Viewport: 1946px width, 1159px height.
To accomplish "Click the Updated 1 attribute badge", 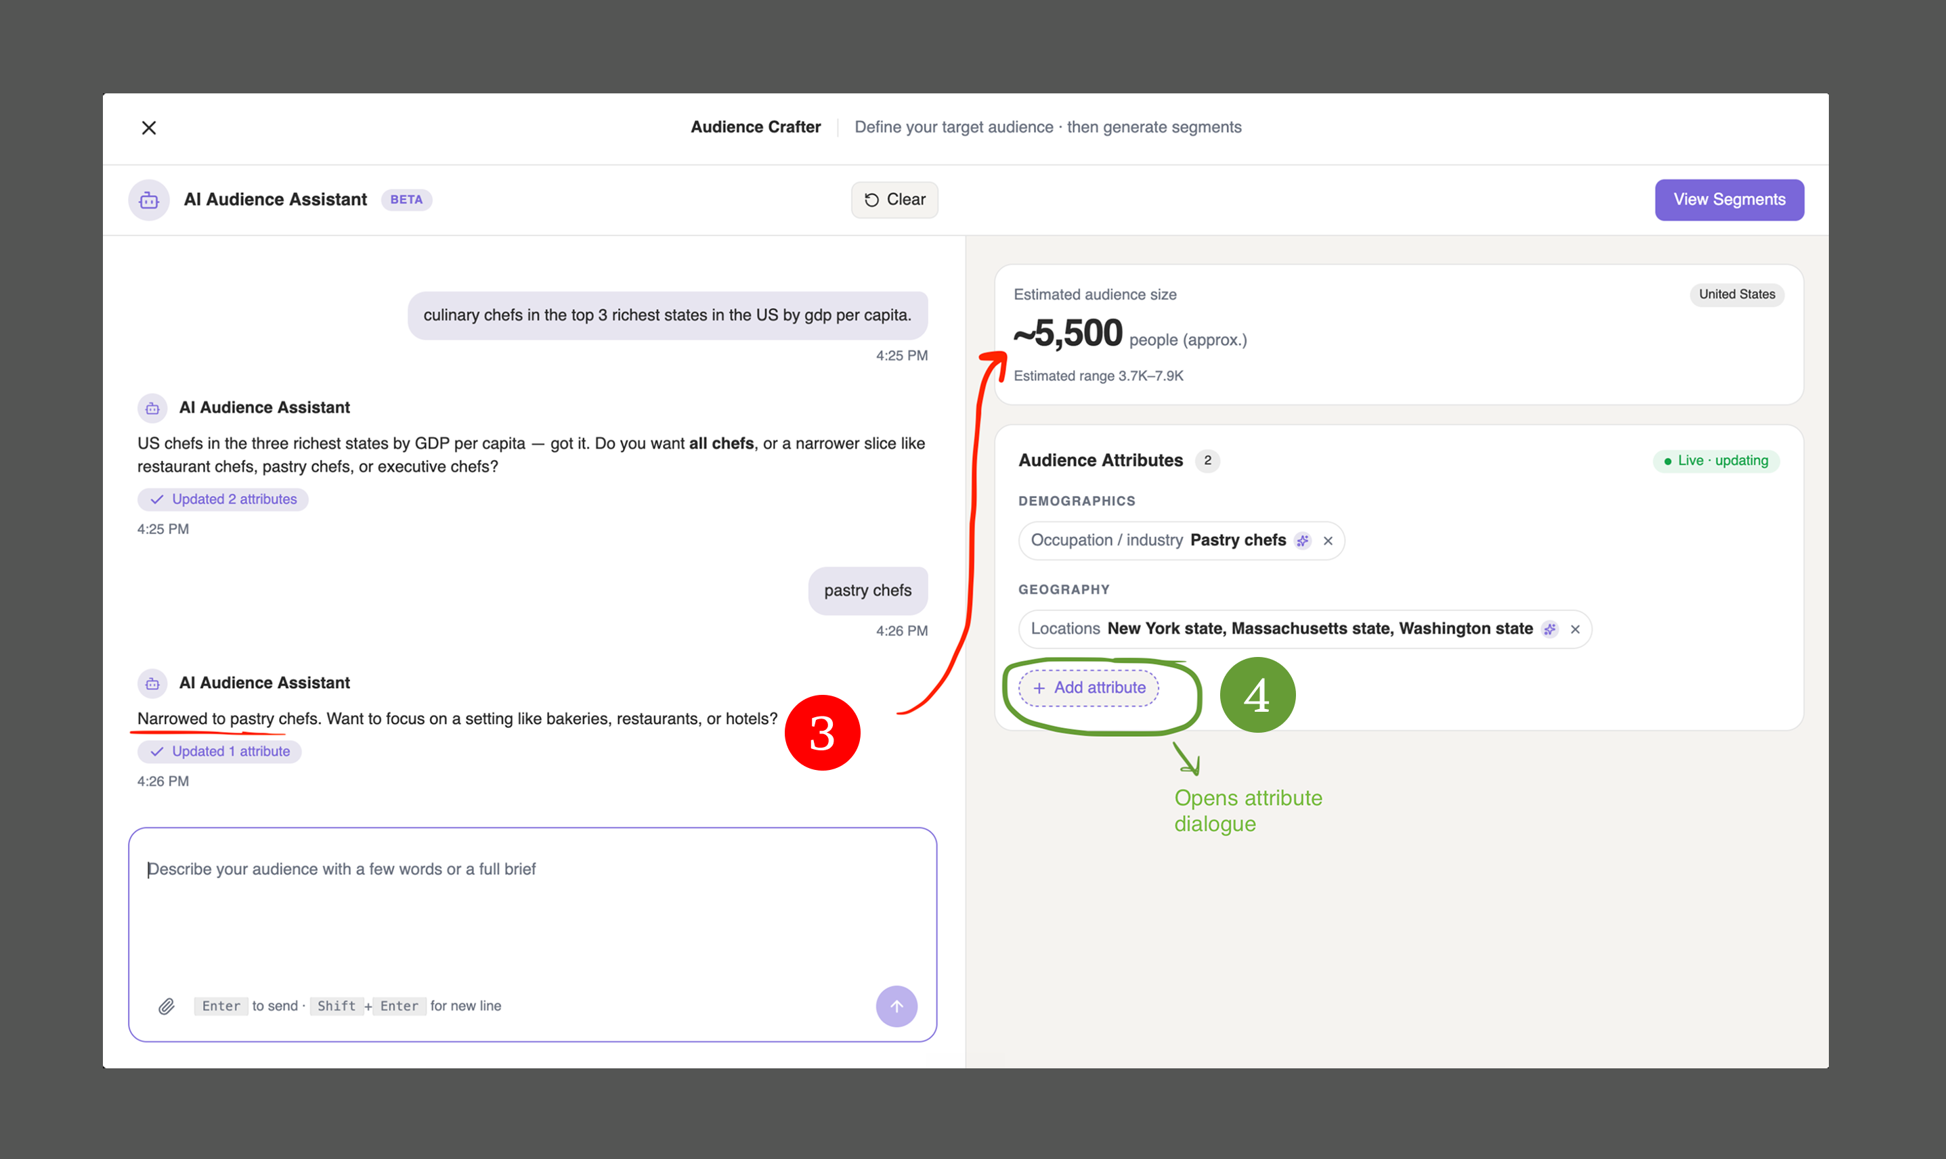I will 219,752.
